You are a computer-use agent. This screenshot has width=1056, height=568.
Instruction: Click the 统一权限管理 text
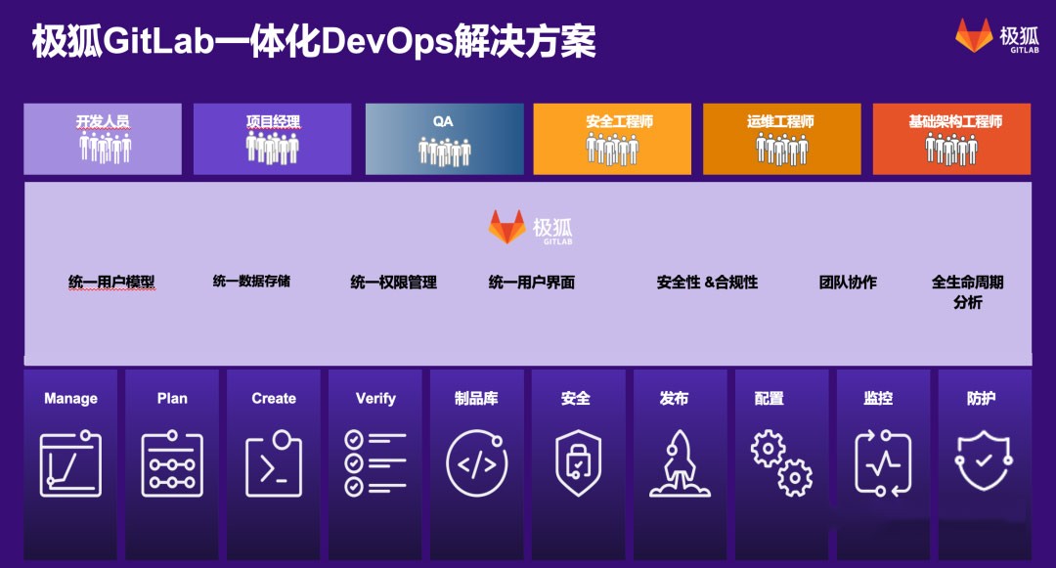(x=394, y=282)
